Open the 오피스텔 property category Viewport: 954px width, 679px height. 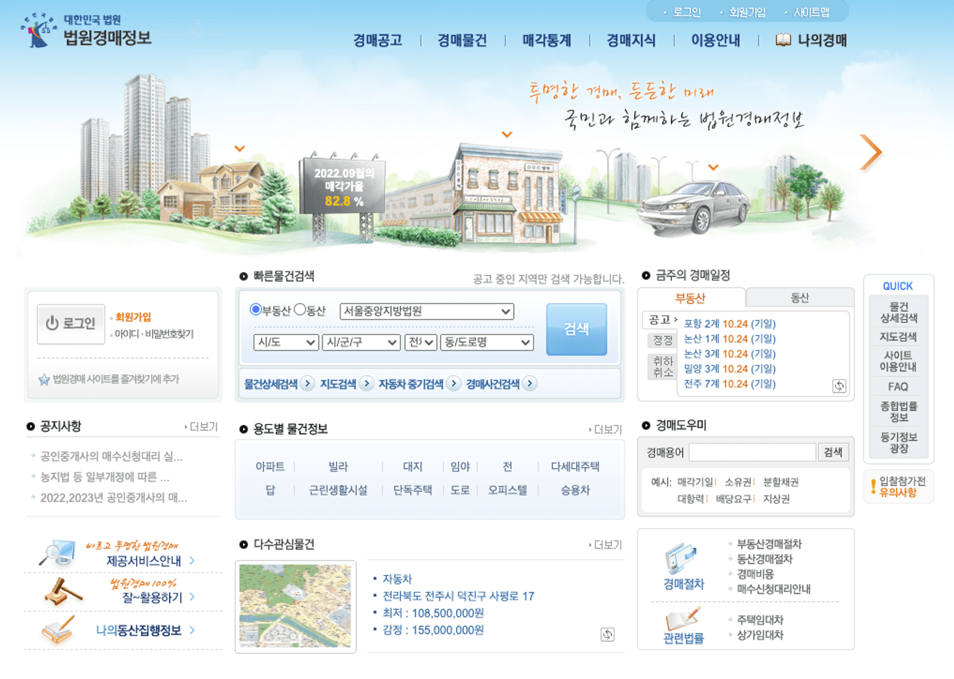508,490
